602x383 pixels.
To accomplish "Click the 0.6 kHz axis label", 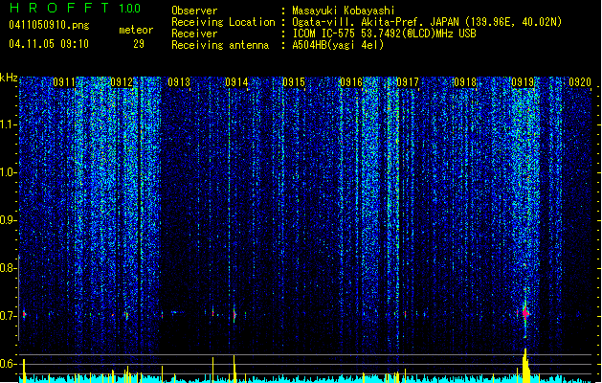I will [x=8, y=364].
